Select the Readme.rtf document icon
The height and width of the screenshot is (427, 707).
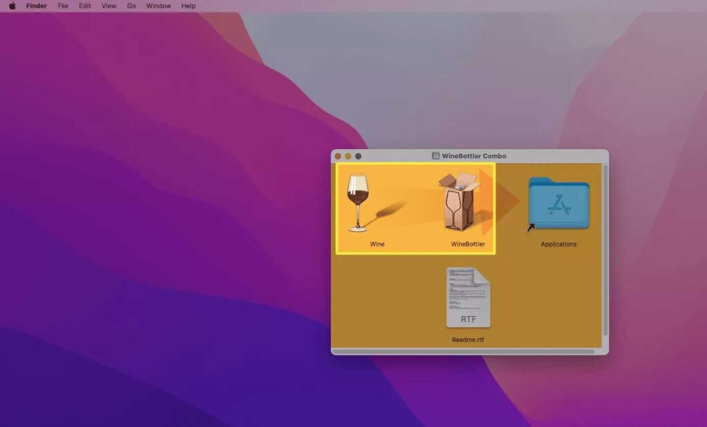click(x=468, y=297)
